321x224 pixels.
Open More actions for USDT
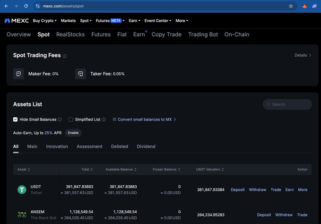pos(303,190)
